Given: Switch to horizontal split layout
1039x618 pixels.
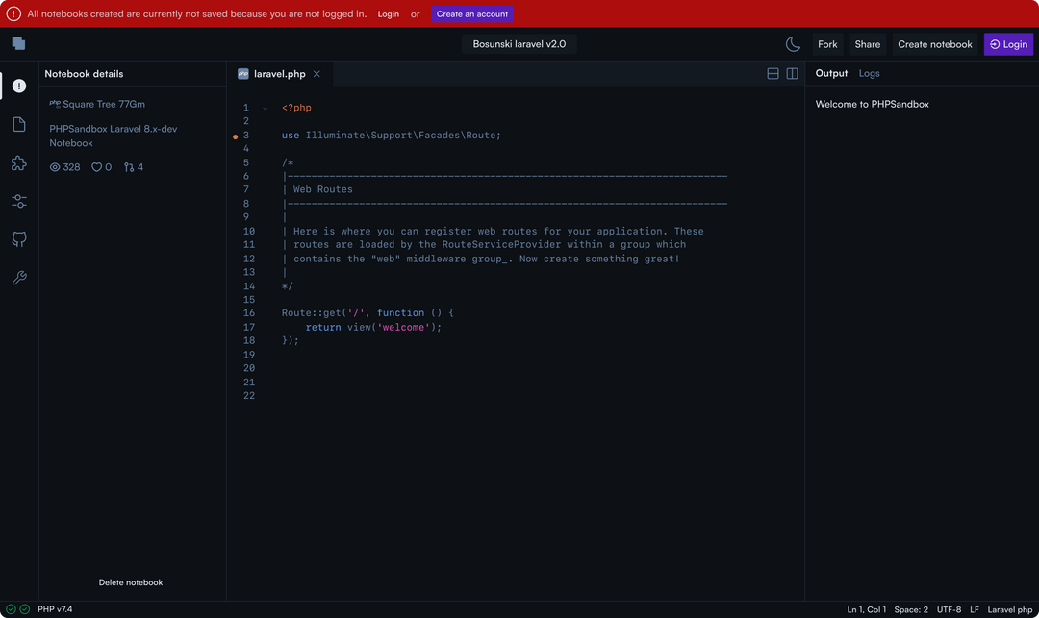Looking at the screenshot, I should coord(773,74).
